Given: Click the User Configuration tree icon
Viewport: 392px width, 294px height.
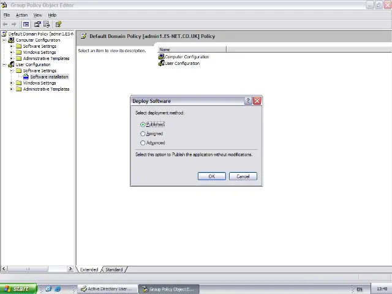Looking at the screenshot, I should 11,64.
